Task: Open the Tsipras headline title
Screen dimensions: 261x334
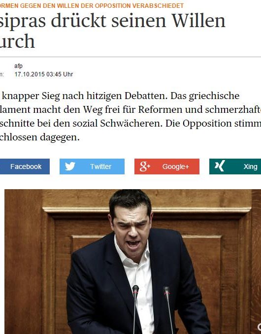Action: tap(113, 31)
